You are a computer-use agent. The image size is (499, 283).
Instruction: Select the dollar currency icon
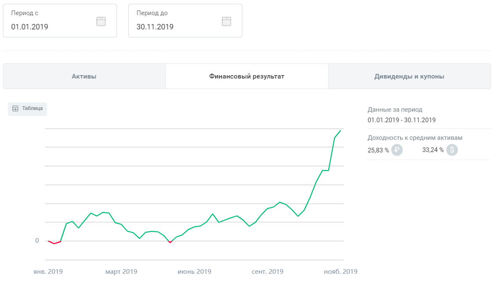point(452,150)
